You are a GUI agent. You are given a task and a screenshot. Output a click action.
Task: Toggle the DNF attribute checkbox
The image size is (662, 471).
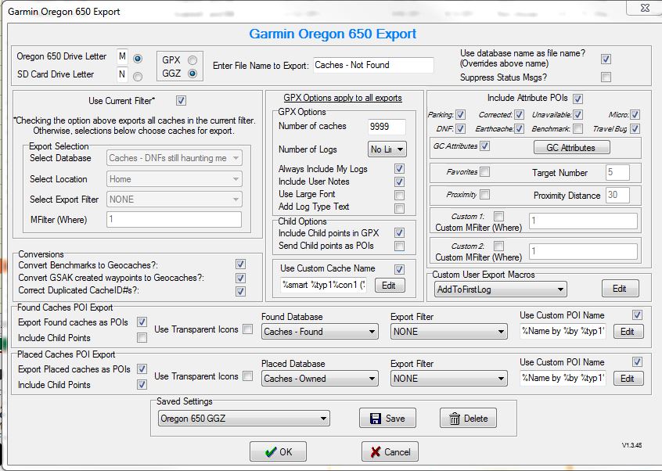coord(460,129)
